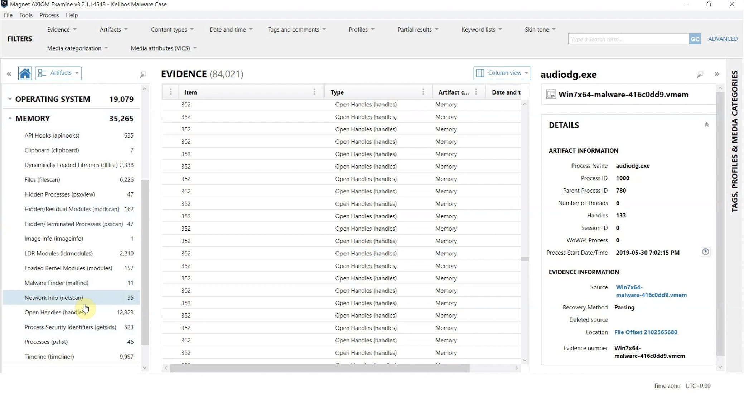Viewport: 744px width, 394px height.
Task: Click the Time zone UTC+0:00 setting
Action: point(682,385)
